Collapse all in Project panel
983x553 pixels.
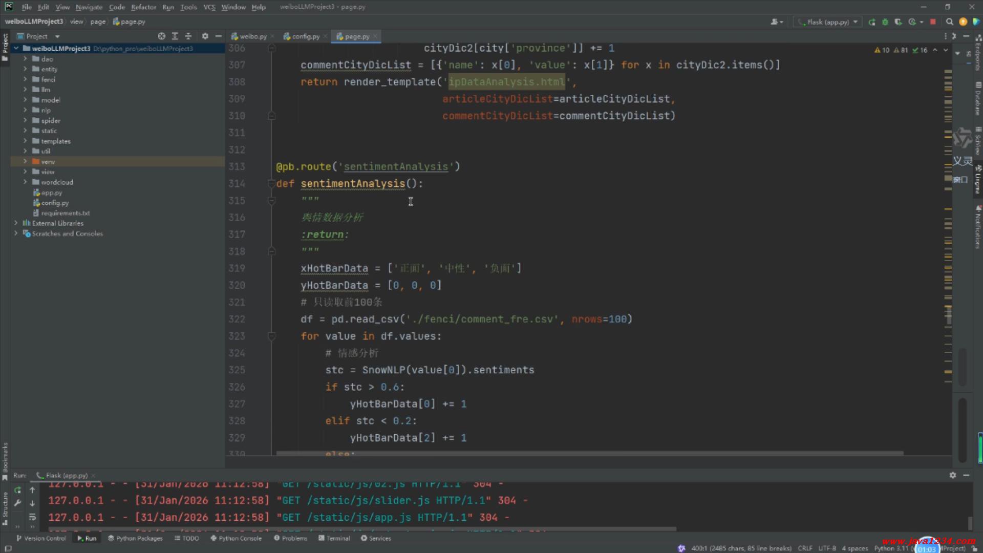(x=188, y=36)
